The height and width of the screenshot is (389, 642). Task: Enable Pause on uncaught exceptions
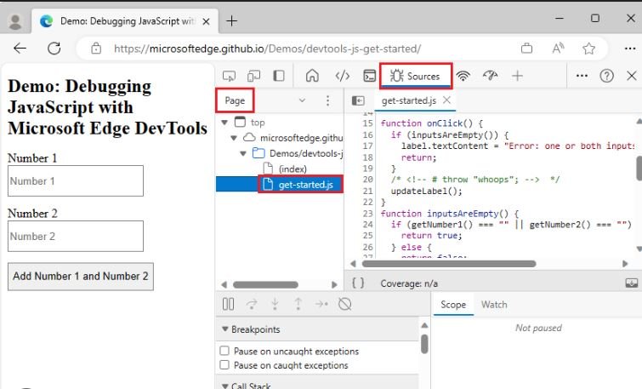(224, 351)
